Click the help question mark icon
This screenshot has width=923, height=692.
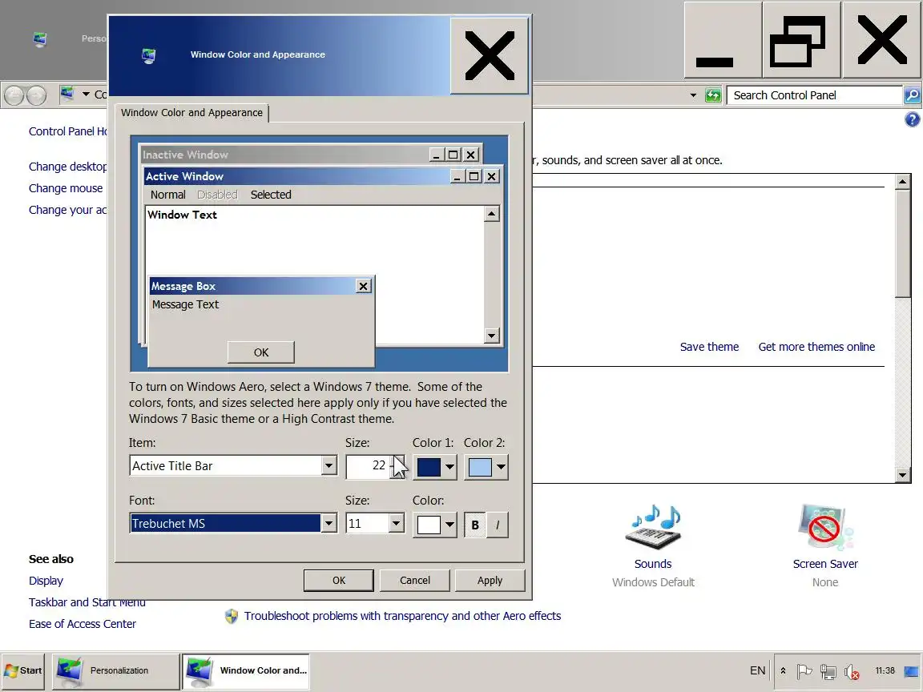[x=912, y=120]
